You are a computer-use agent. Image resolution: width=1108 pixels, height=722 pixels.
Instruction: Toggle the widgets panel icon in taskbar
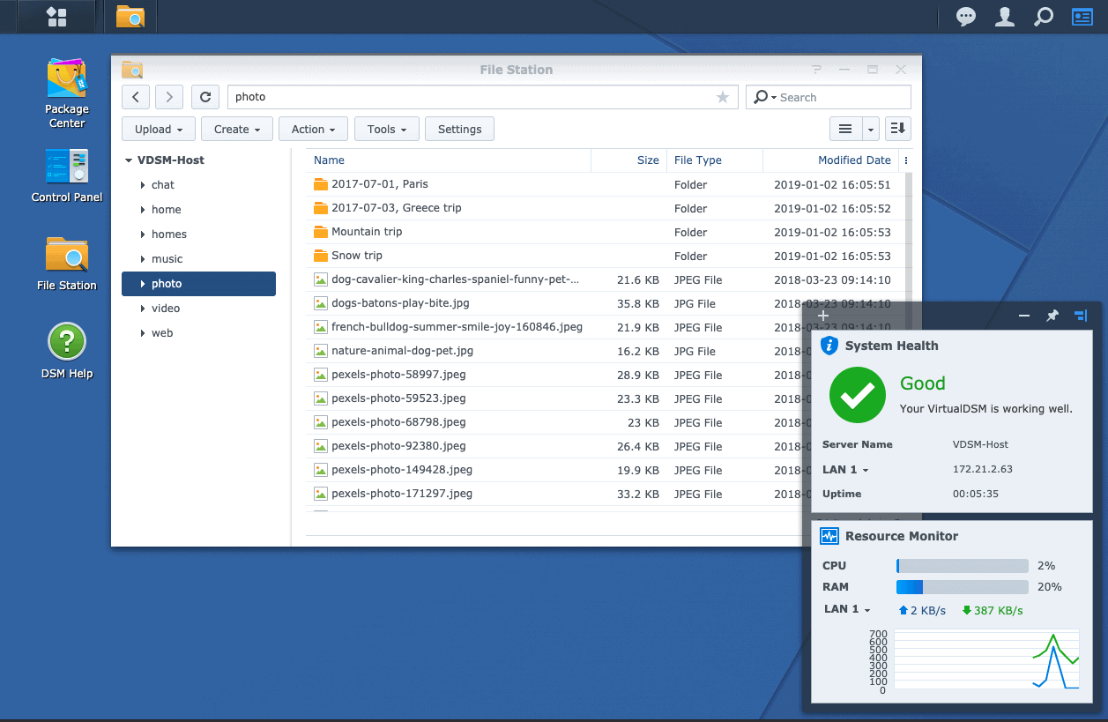pos(1082,17)
